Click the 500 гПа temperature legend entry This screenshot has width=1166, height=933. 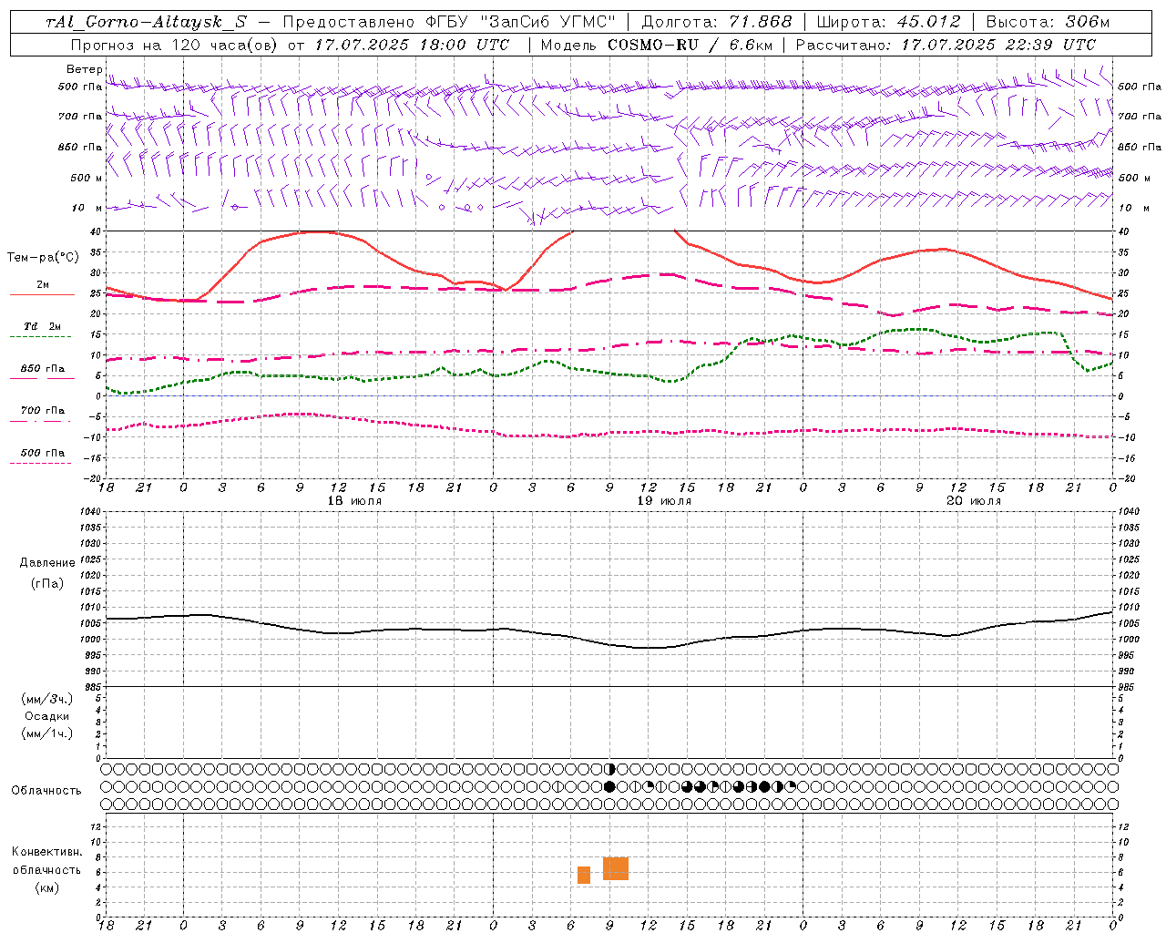click(42, 453)
